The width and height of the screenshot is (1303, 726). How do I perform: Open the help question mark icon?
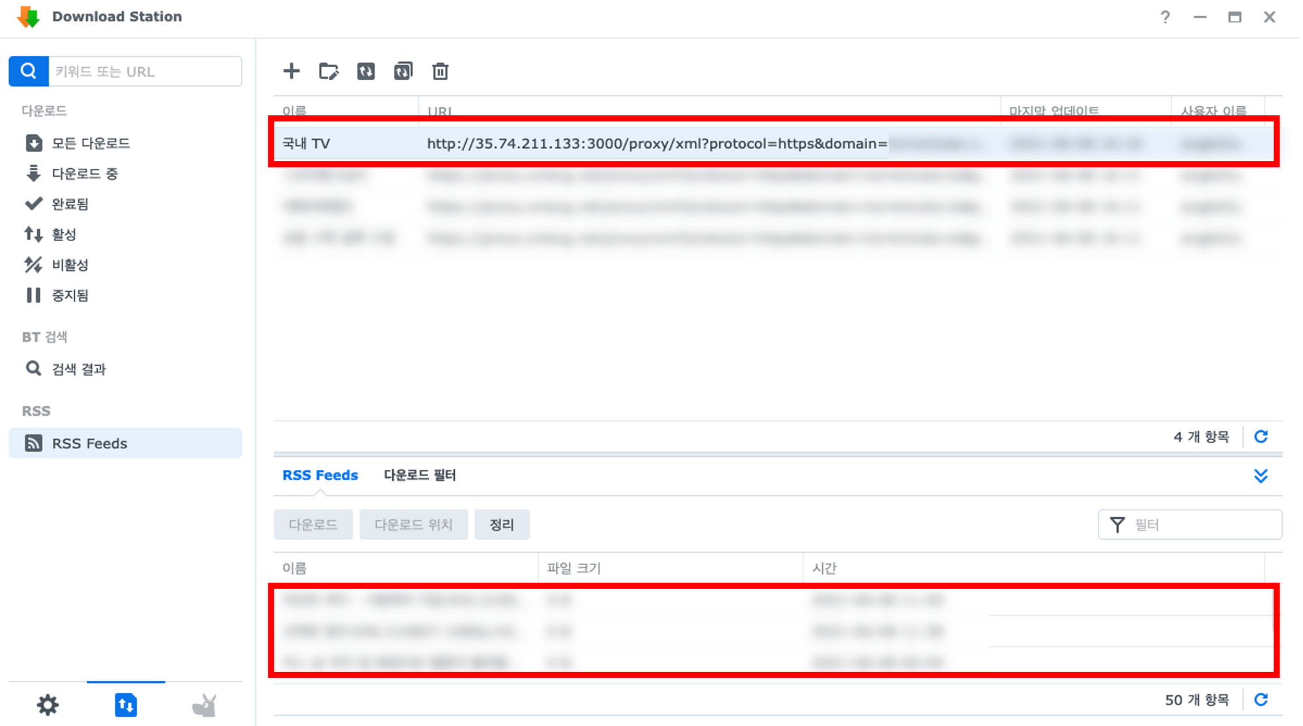click(x=1165, y=17)
